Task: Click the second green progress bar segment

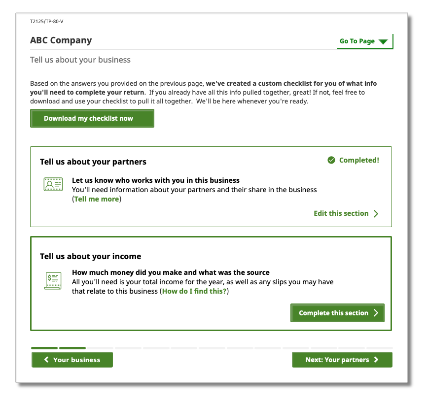Action: coord(72,348)
